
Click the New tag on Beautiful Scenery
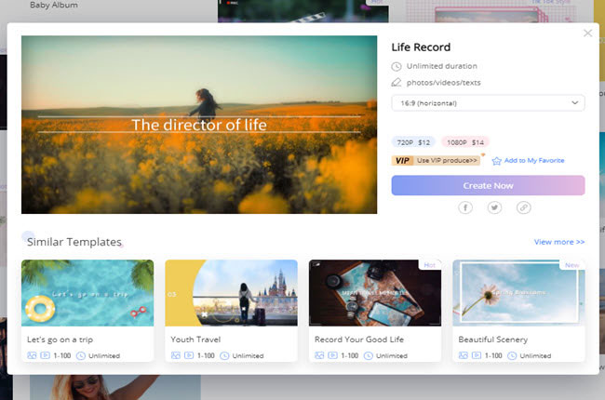(x=571, y=265)
